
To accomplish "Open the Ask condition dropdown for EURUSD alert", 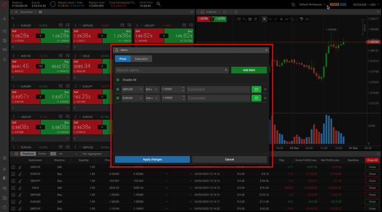I will click(x=152, y=98).
